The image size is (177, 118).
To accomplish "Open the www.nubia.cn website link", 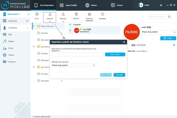I will [x=142, y=51].
